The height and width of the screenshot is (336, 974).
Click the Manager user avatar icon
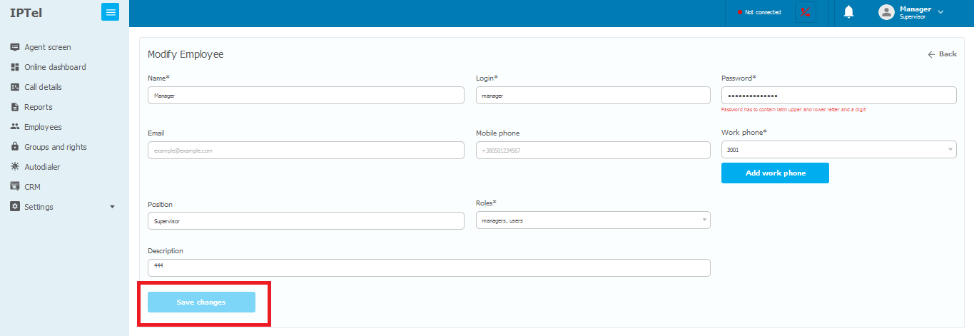point(886,12)
